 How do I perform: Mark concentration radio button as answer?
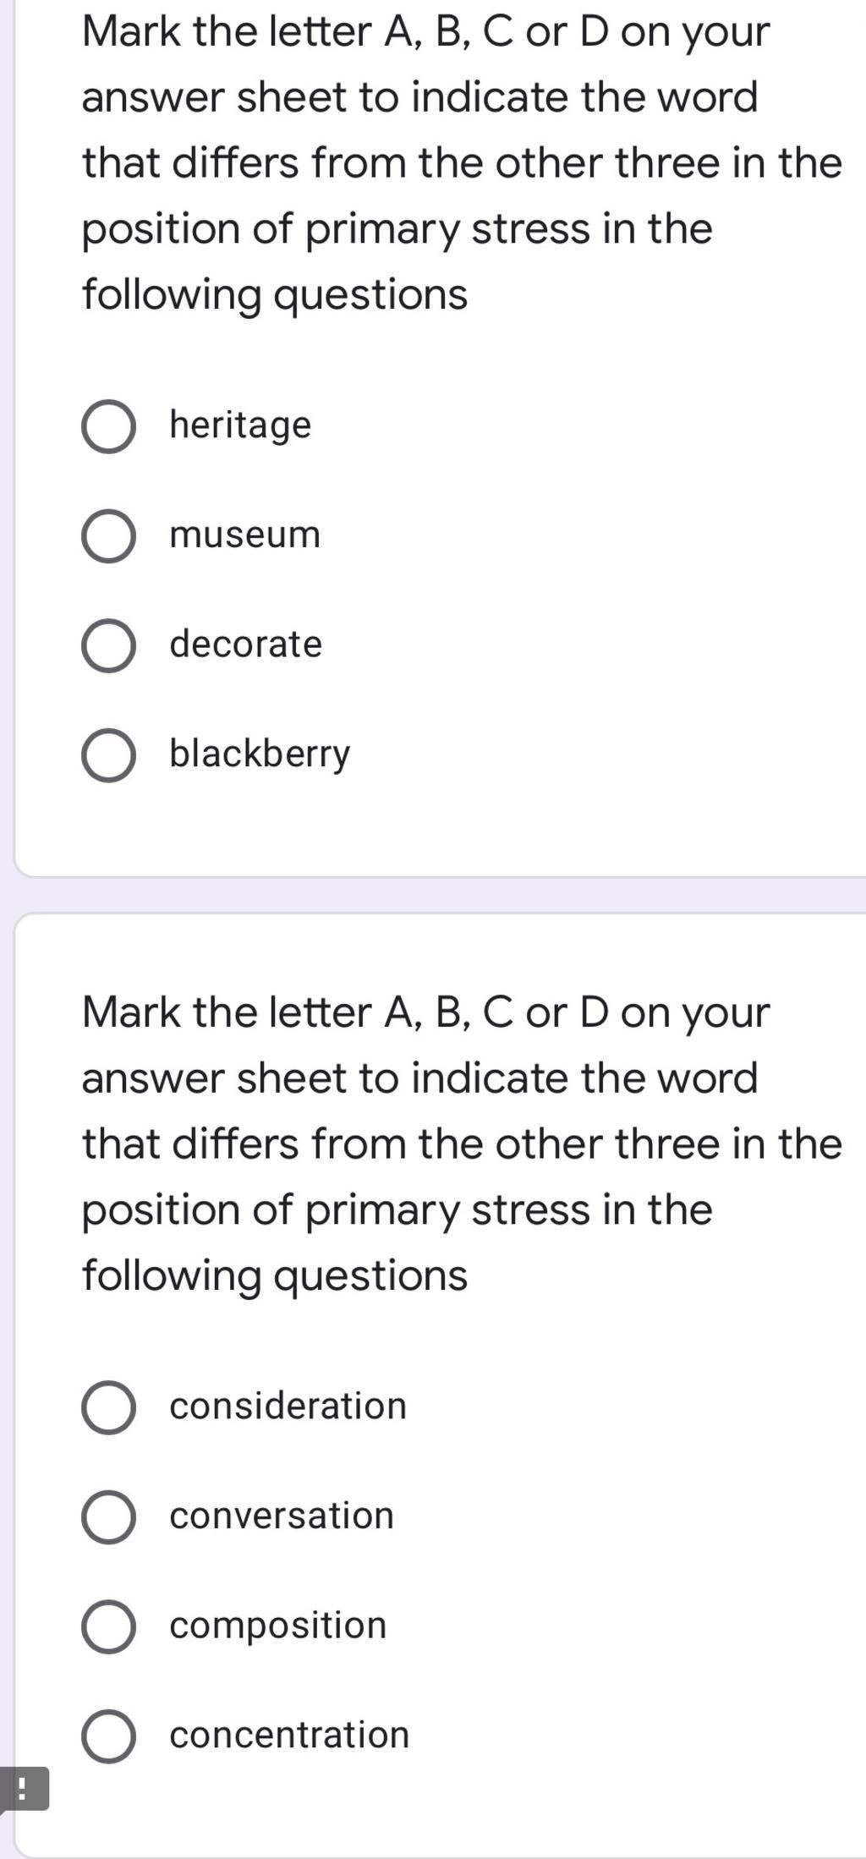pos(108,1736)
